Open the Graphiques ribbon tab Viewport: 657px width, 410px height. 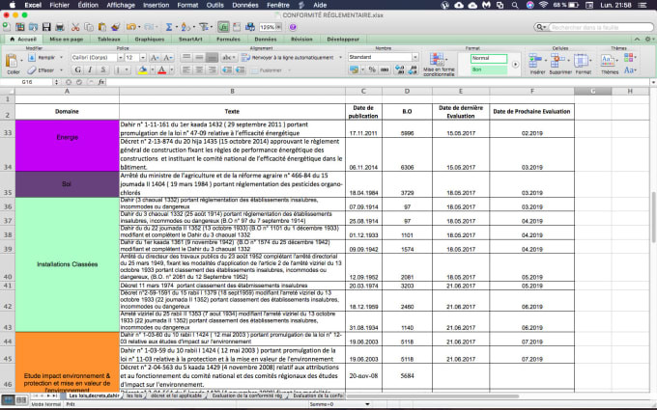[x=150, y=39]
